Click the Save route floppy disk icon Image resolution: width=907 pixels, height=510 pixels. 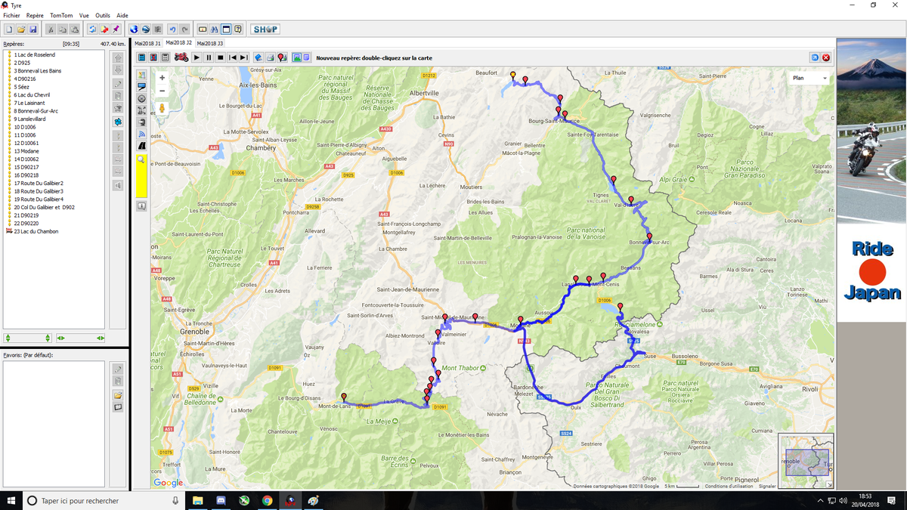coord(33,29)
